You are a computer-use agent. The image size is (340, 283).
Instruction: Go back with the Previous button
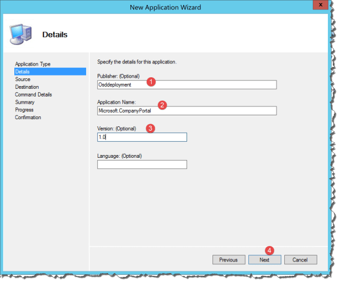[x=229, y=260]
